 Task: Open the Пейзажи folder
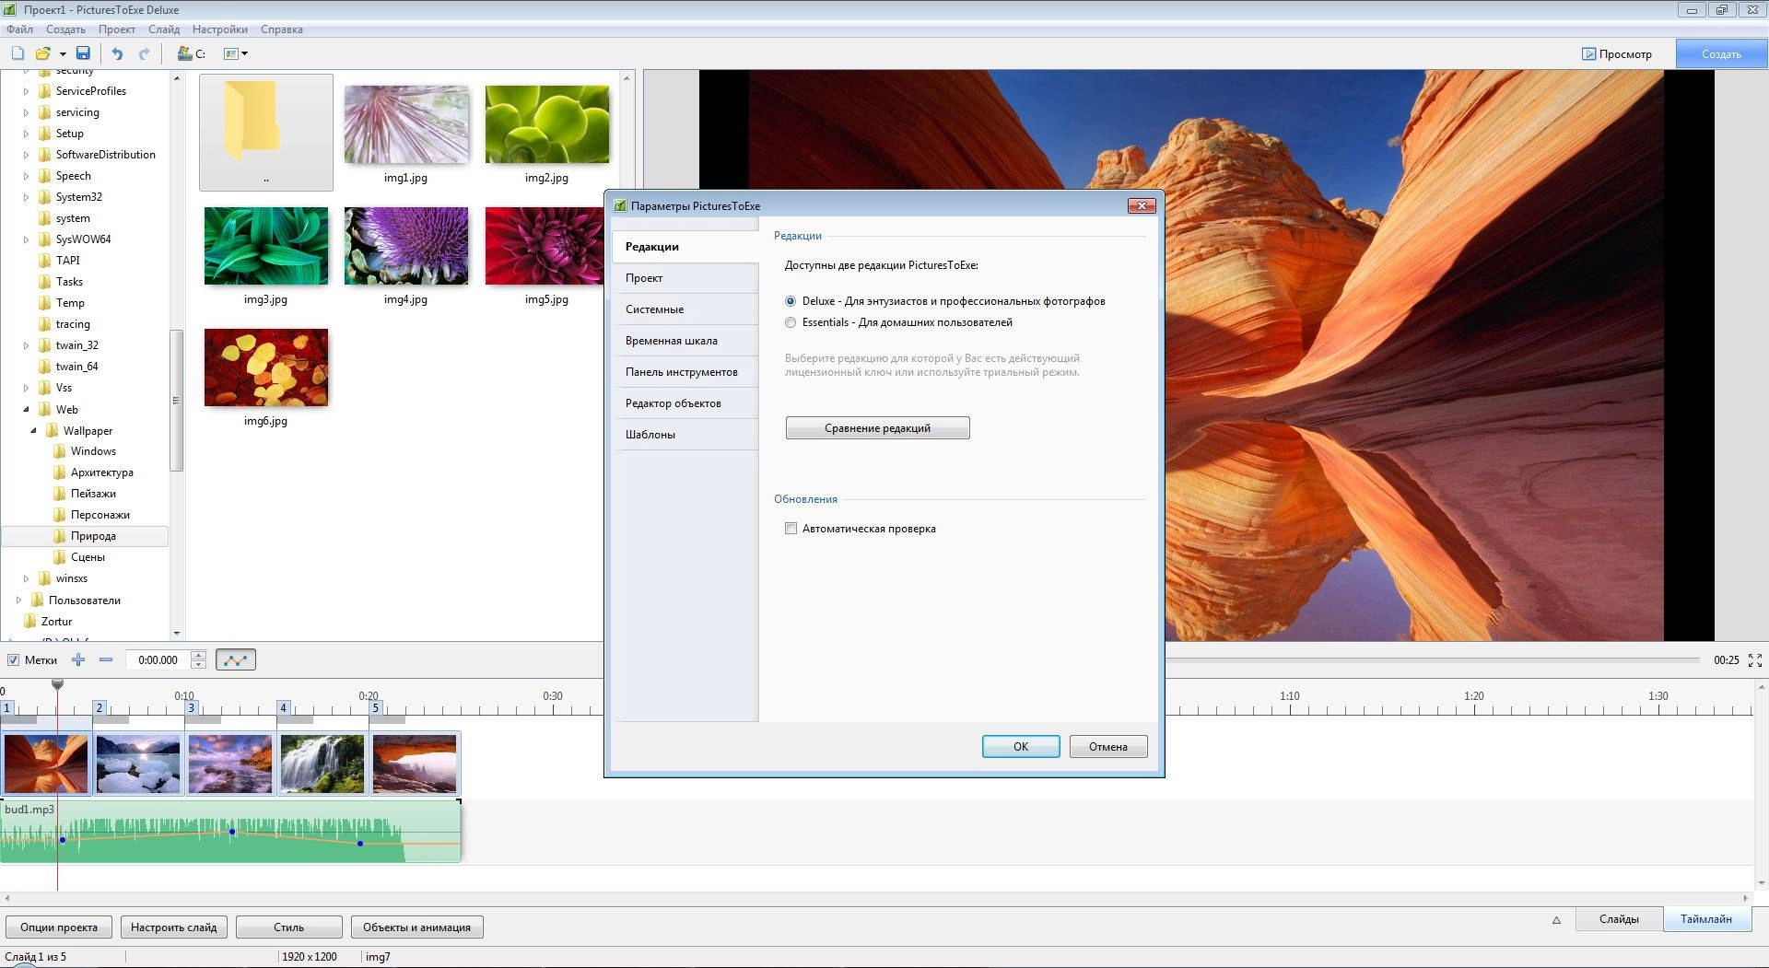tap(93, 494)
